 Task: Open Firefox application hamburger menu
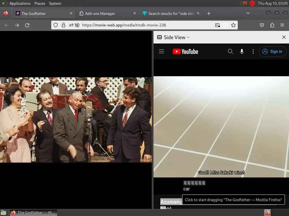tap(282, 25)
